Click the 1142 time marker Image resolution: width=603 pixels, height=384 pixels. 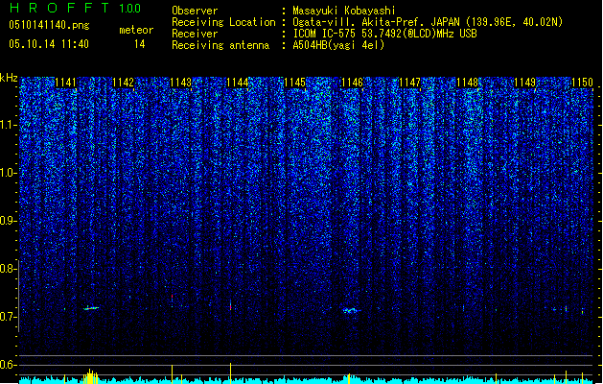(x=123, y=83)
